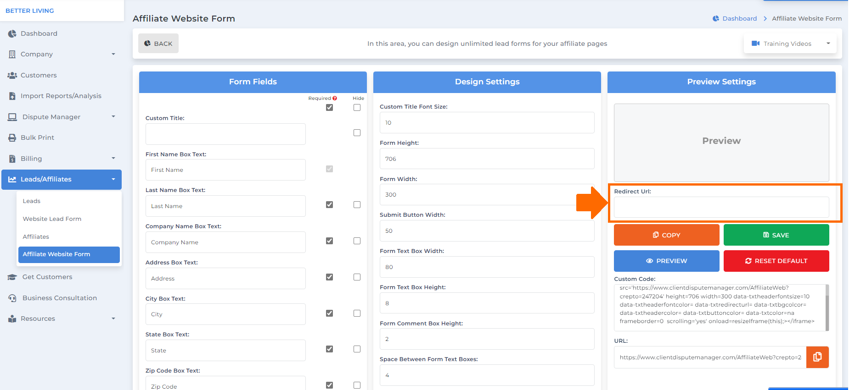Toggle Required checkbox for Company Name
Viewport: 855px width, 390px height.
coord(329,241)
